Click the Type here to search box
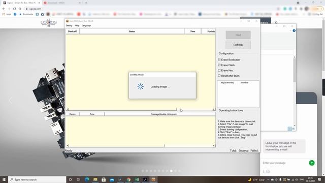 coord(37,179)
